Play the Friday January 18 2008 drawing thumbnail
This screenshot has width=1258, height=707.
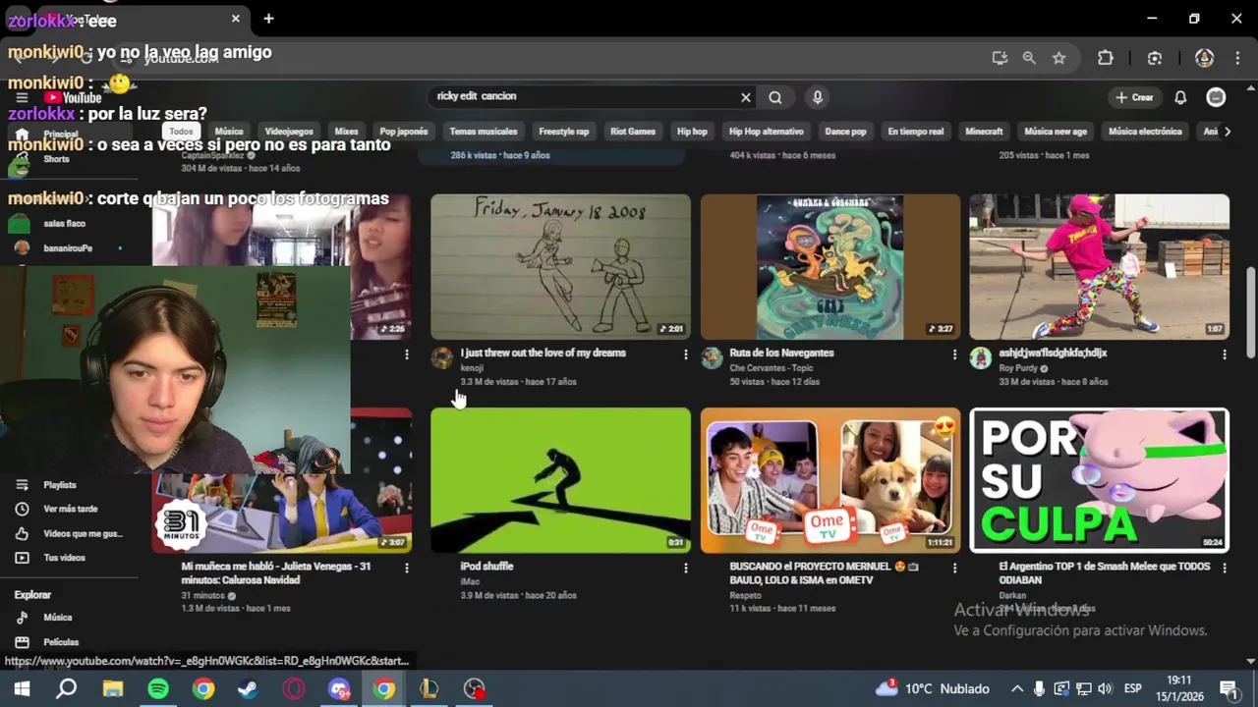coord(560,266)
